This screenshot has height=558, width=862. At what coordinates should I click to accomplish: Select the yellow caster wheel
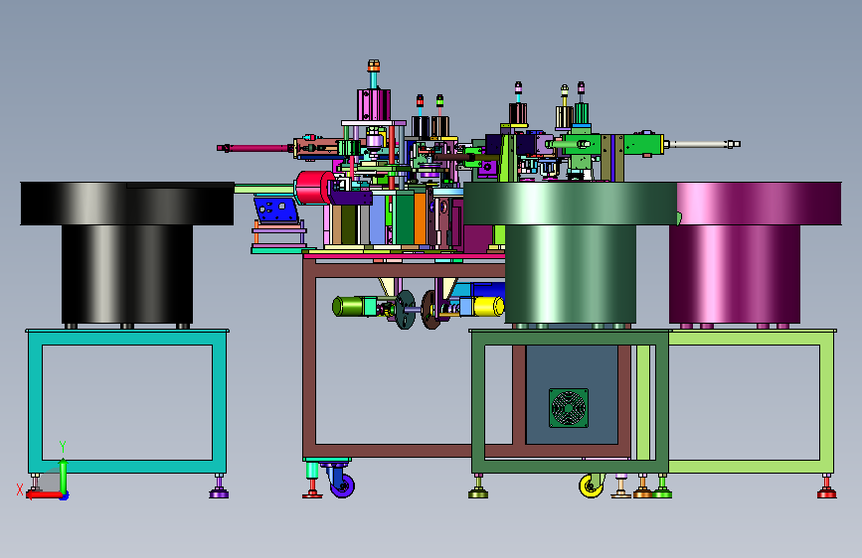592,487
